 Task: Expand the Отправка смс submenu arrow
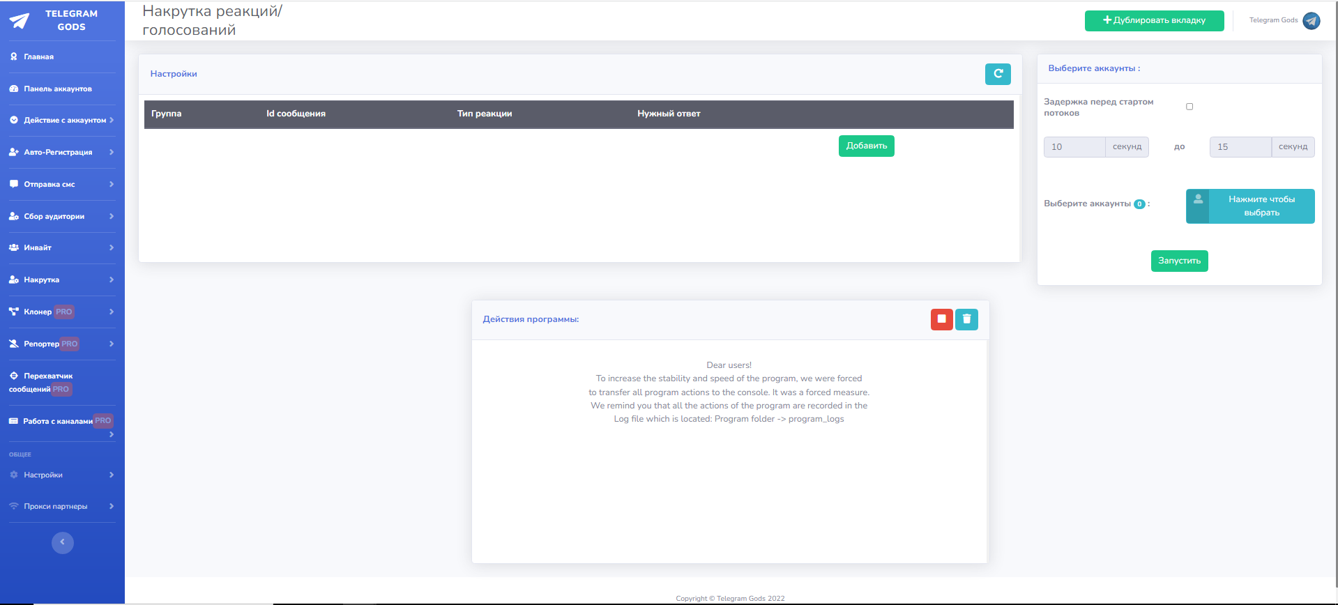click(x=112, y=184)
